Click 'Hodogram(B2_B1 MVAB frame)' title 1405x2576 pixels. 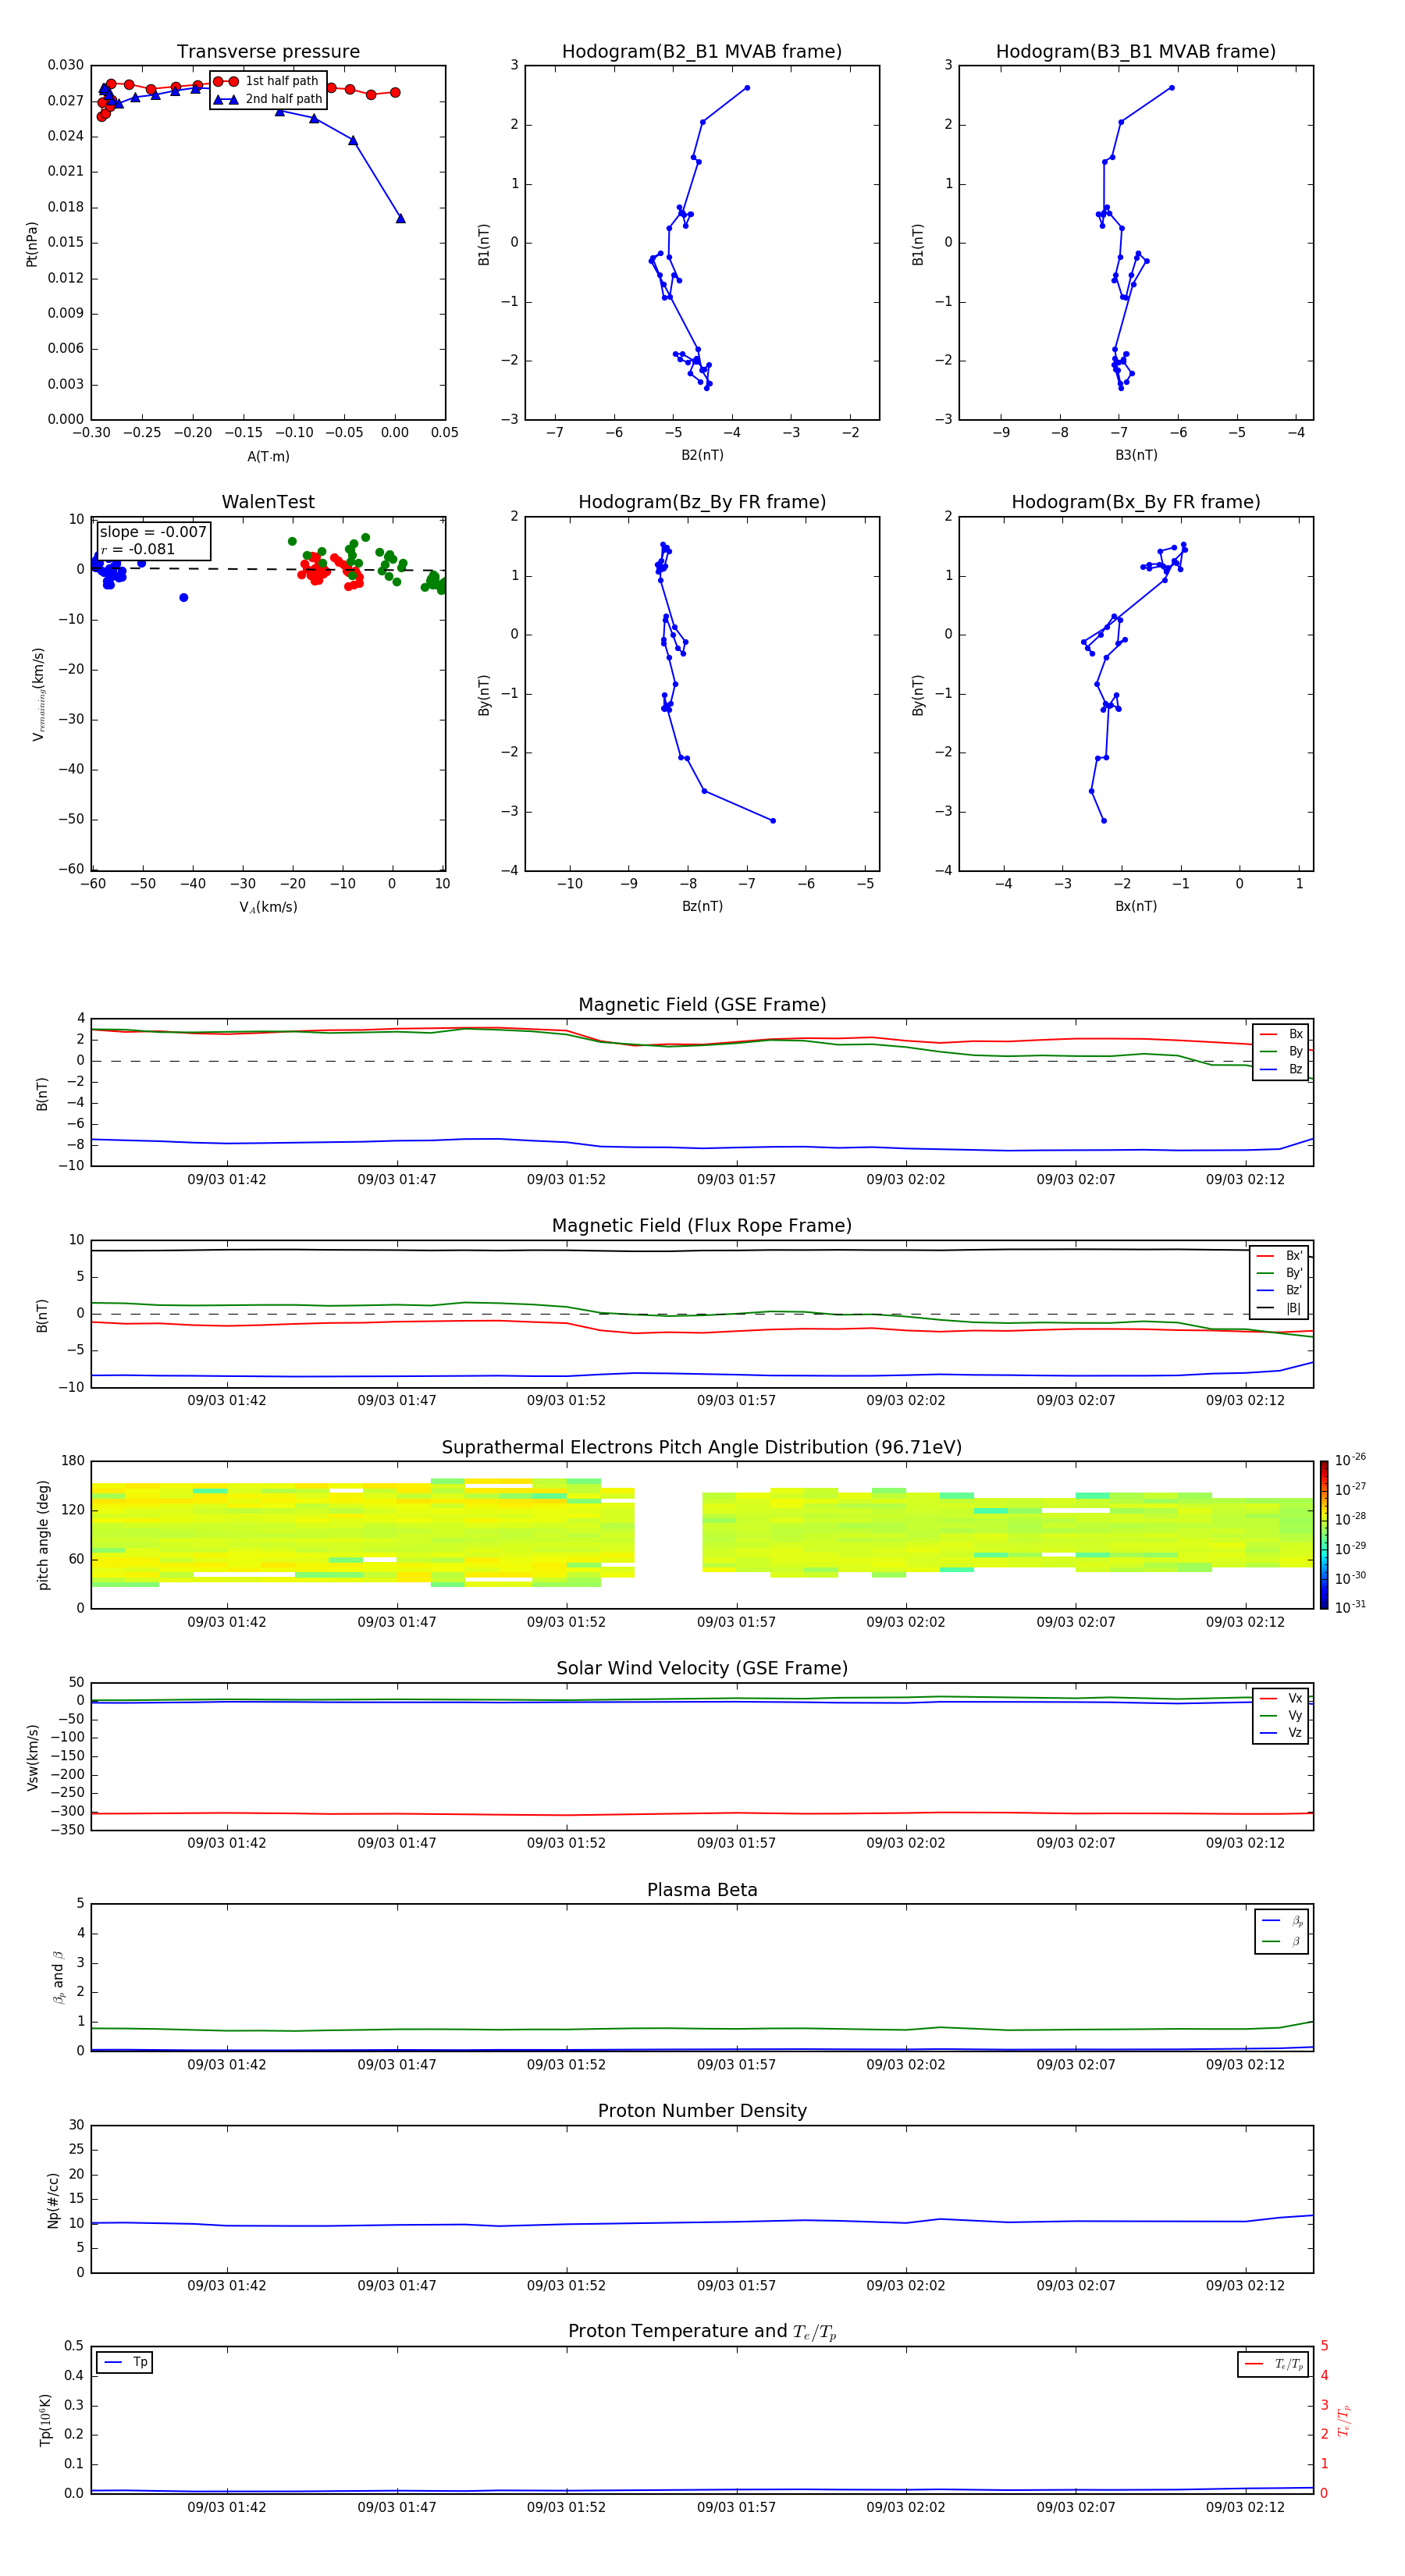(x=702, y=52)
